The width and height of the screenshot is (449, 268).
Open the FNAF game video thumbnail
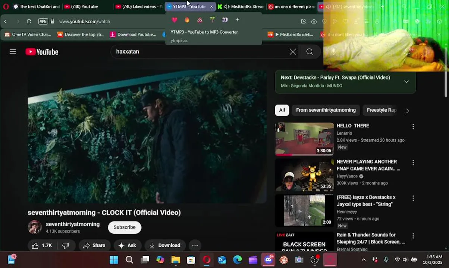pyautogui.click(x=304, y=175)
